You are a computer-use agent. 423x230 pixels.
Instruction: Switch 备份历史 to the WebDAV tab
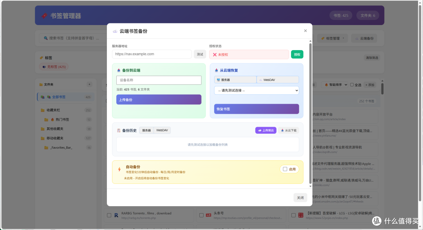pyautogui.click(x=162, y=130)
